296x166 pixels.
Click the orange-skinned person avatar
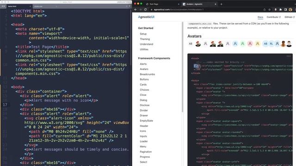283,44
